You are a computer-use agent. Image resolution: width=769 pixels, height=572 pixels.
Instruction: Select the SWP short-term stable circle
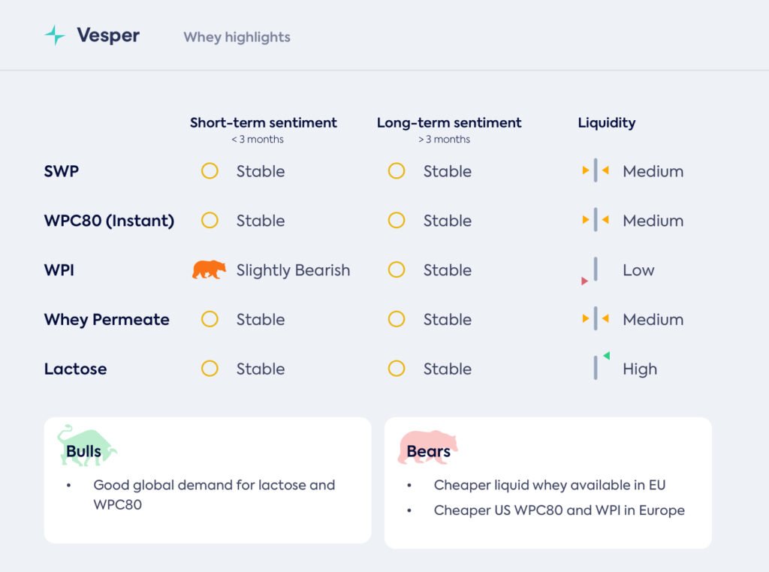tap(210, 171)
